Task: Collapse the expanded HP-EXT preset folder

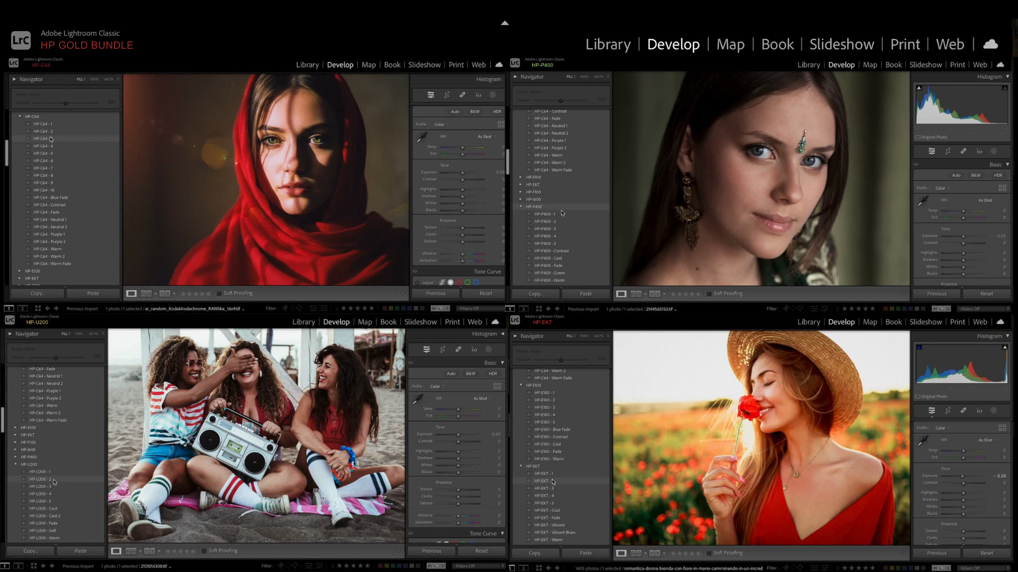Action: [x=521, y=467]
